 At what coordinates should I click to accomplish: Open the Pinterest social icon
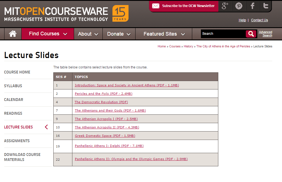pyautogui.click(x=239, y=6)
